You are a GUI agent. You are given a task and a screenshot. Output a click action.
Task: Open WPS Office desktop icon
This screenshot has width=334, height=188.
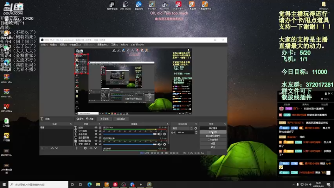(6, 108)
